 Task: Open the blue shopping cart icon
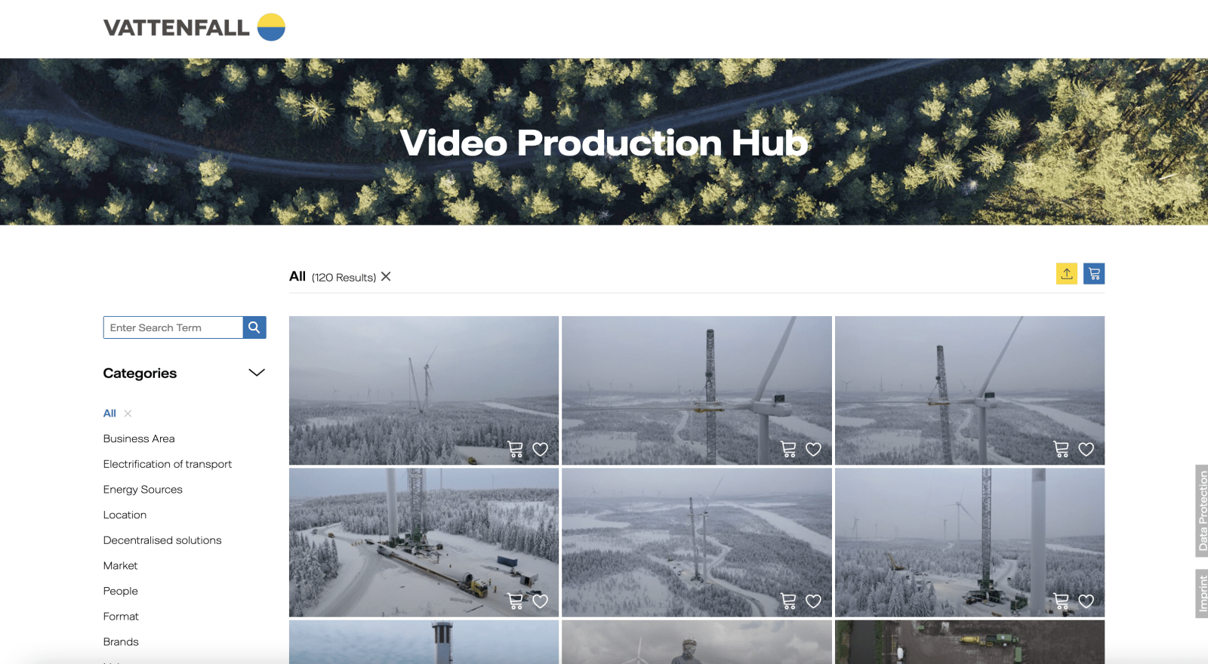(1094, 274)
